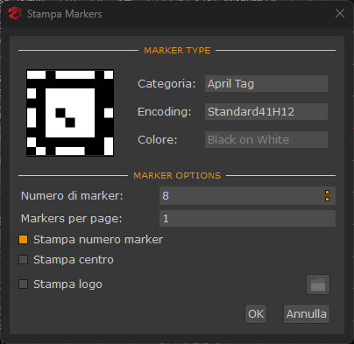Open folder browser for logo file
Screen dimensions: 354x344
(318, 284)
